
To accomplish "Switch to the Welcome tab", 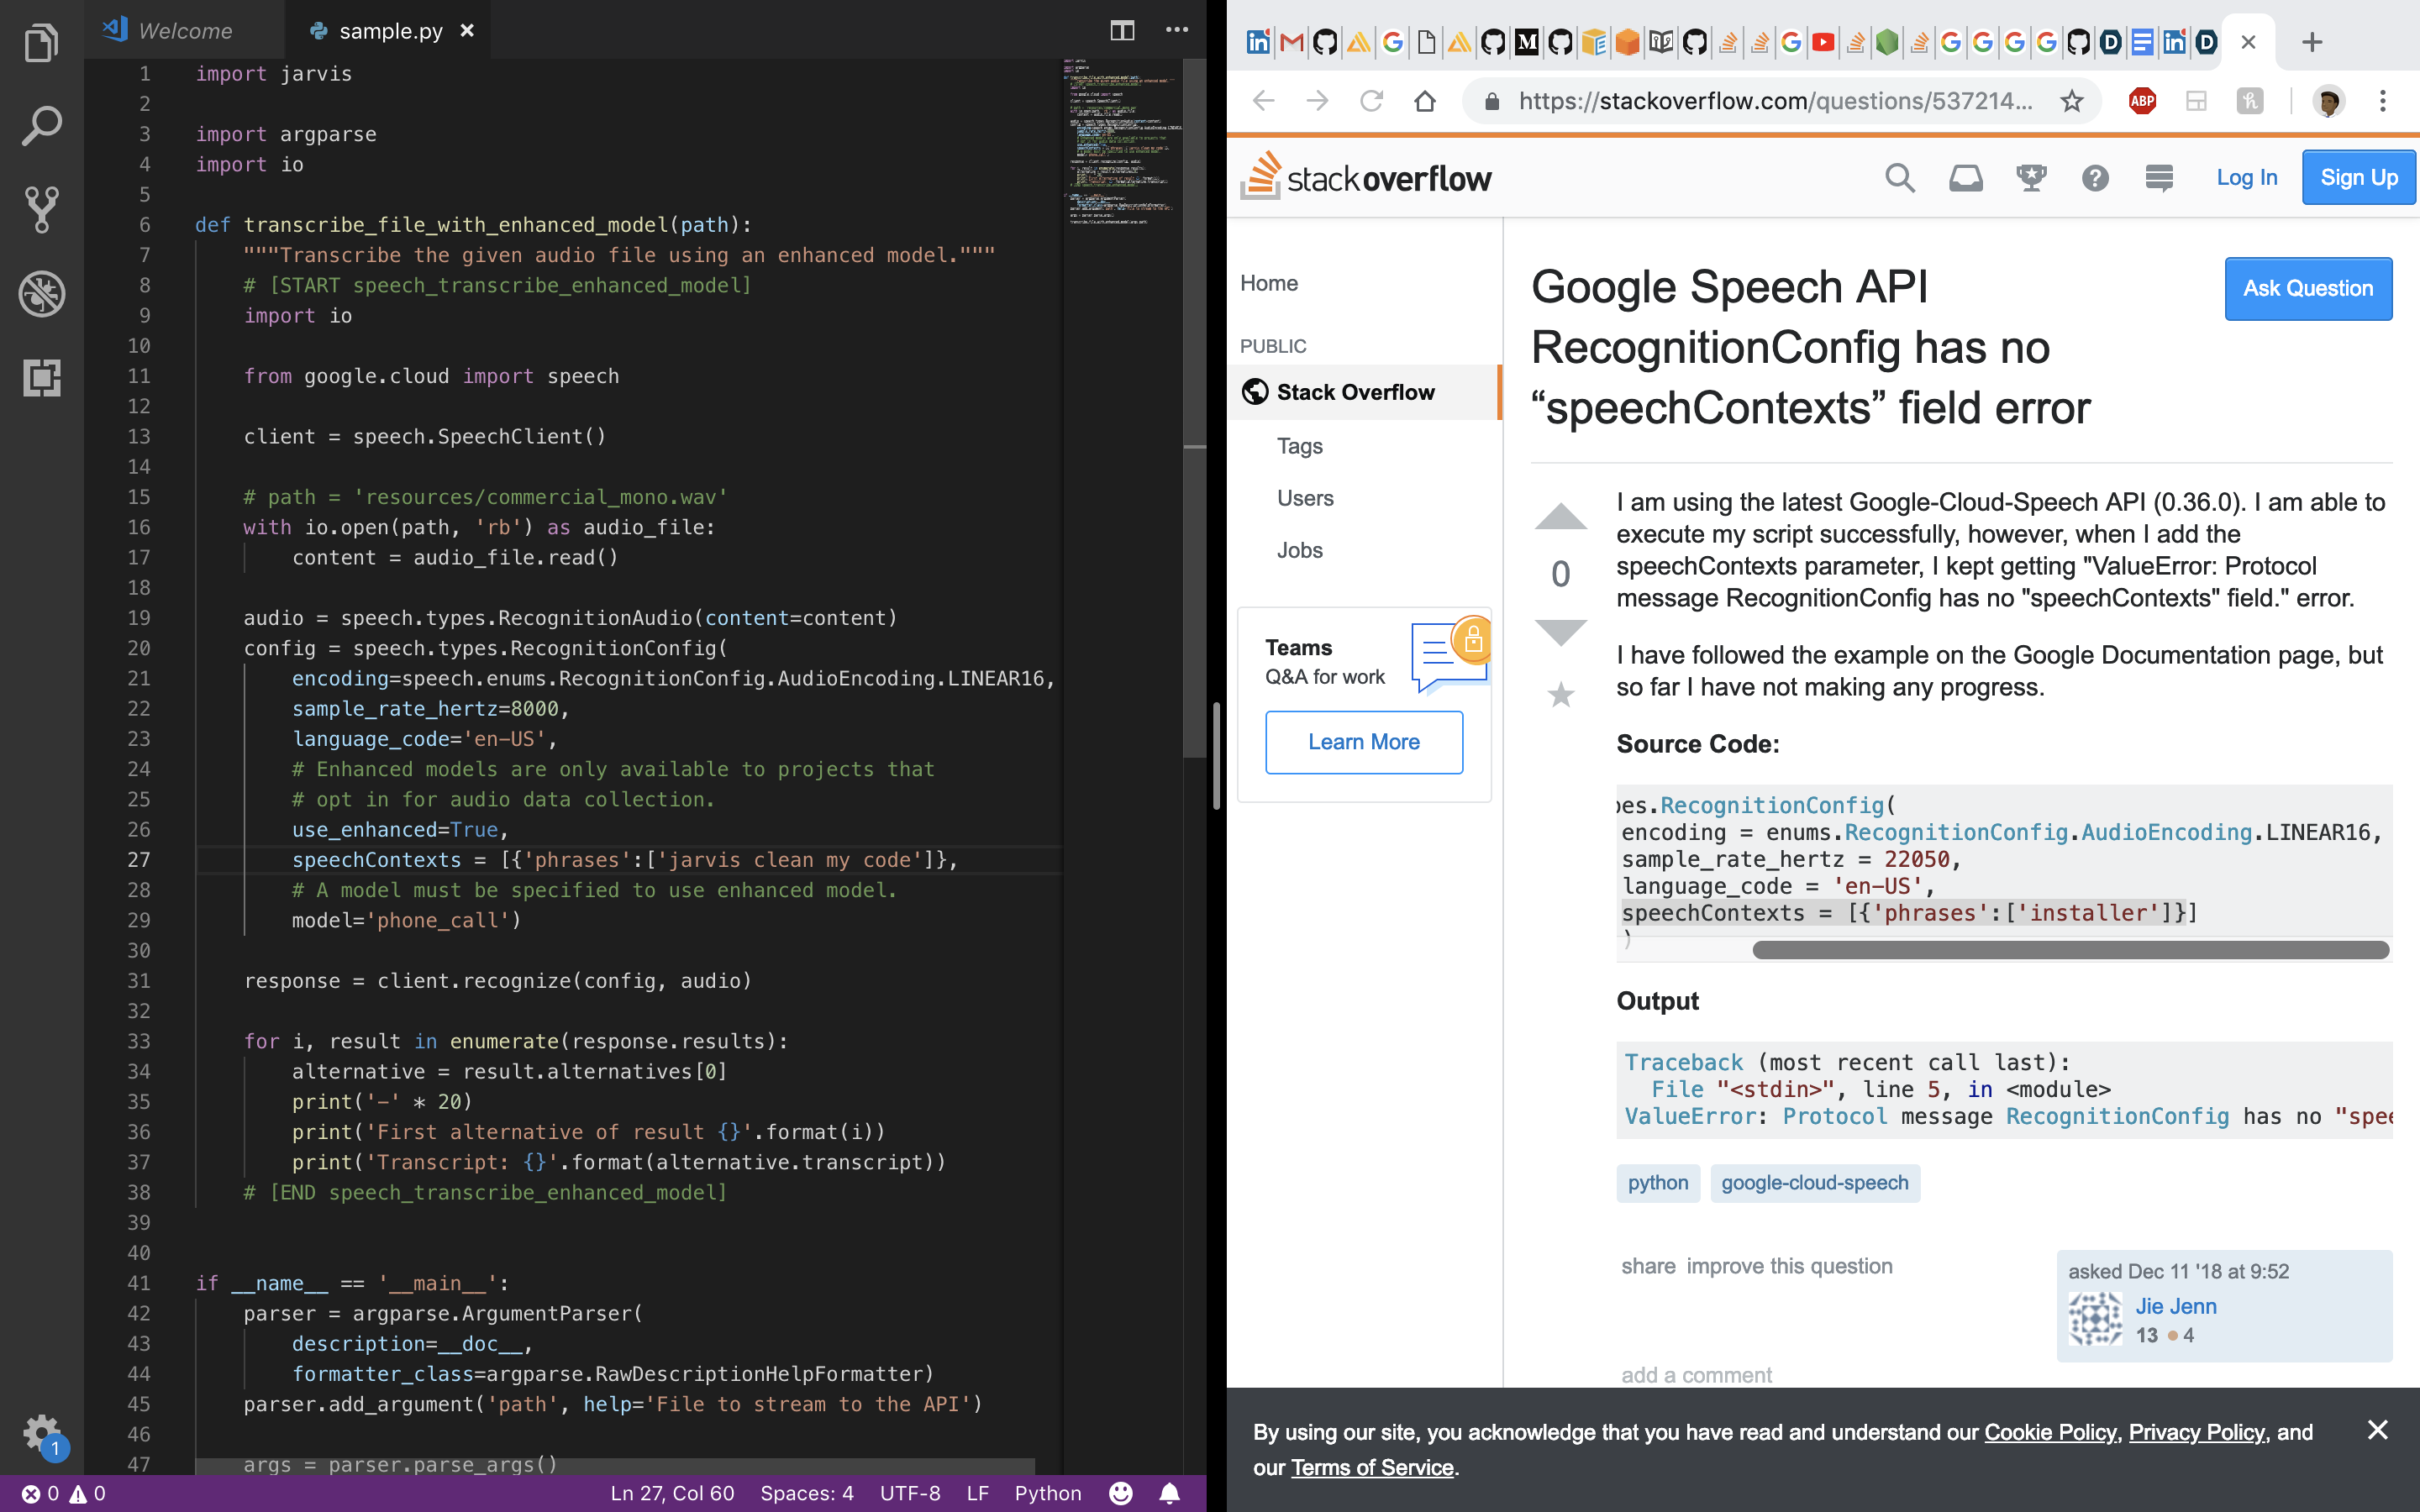I will (184, 31).
